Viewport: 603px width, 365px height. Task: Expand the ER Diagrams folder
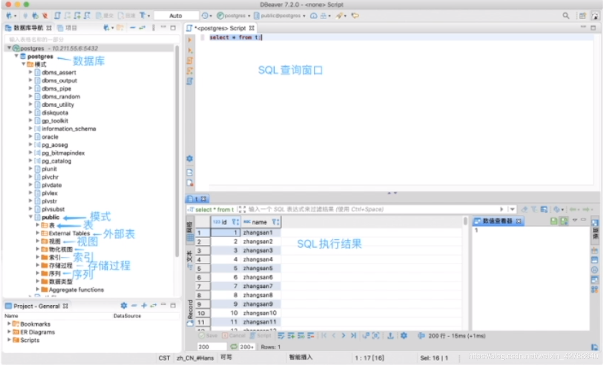pos(9,332)
